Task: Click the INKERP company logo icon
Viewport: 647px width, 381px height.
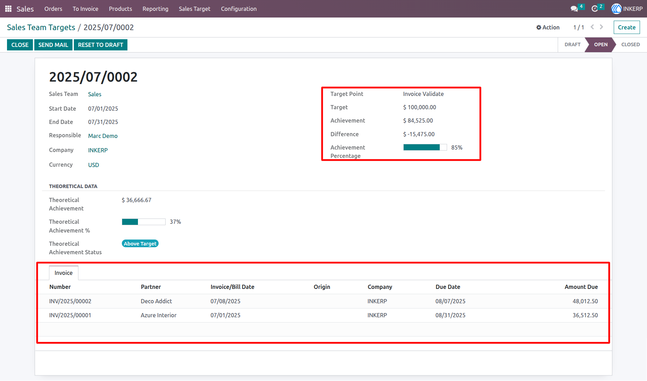Action: click(x=617, y=9)
